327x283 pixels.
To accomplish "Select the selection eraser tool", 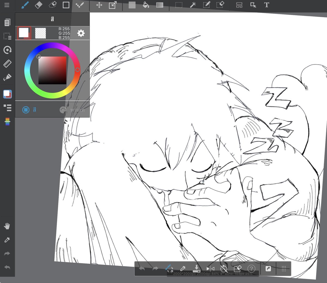I will pos(220,5).
